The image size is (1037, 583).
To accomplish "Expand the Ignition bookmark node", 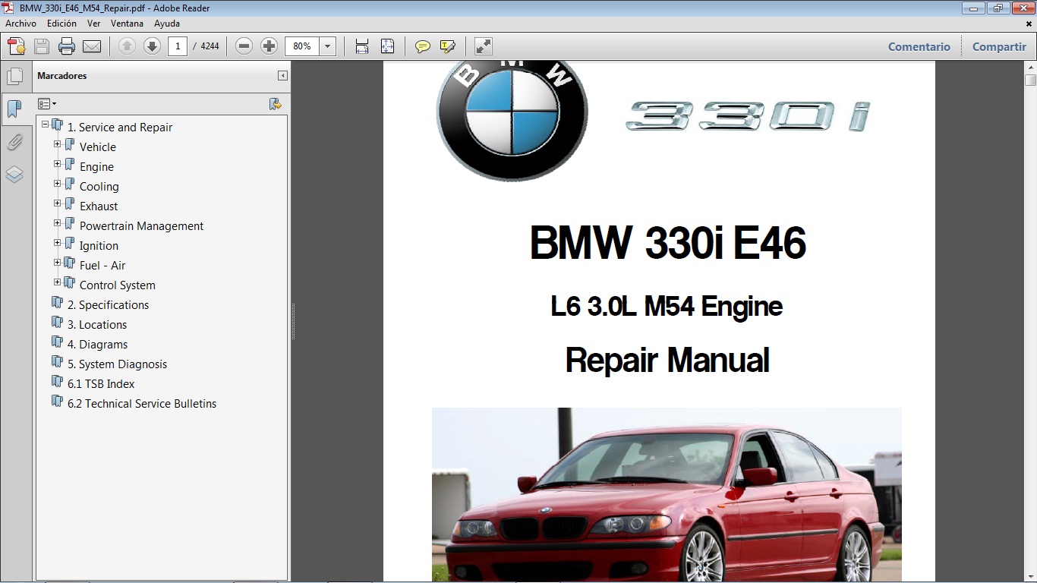I will 57,243.
